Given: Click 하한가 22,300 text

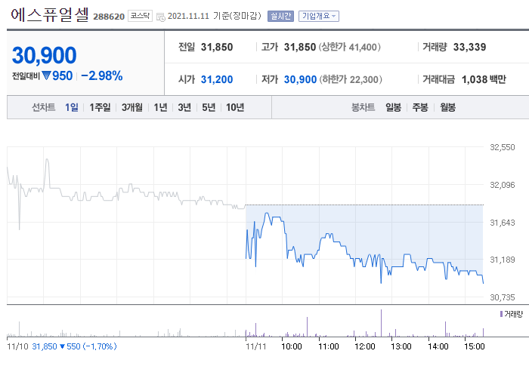Looking at the screenshot, I should point(351,79).
